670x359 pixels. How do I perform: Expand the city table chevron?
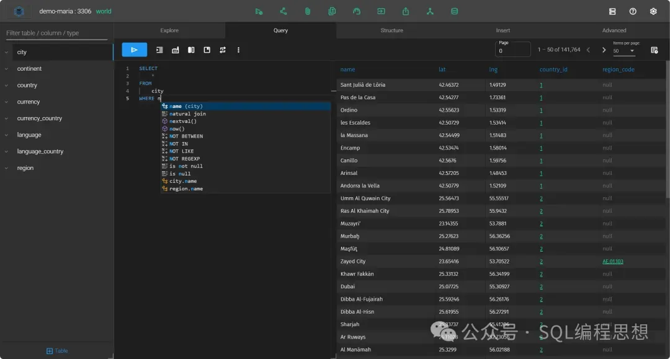6,52
